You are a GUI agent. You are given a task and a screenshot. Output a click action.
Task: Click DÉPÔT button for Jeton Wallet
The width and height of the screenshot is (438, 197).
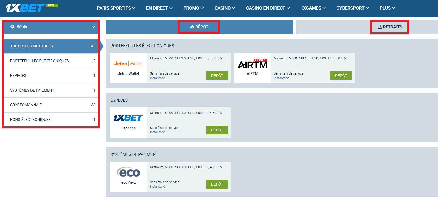pos(217,76)
